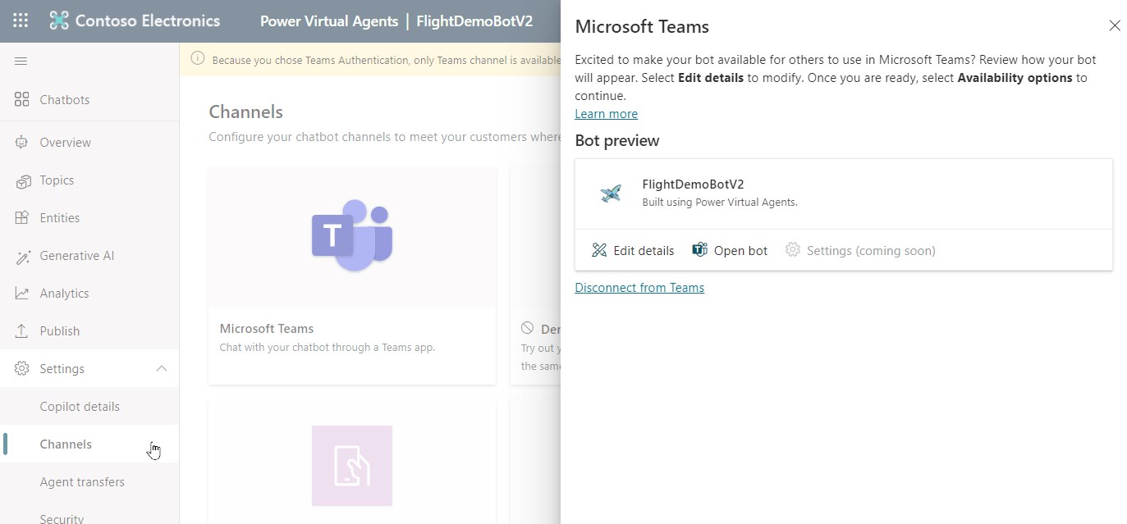Go to the Overview page
The width and height of the screenshot is (1127, 524).
(65, 143)
